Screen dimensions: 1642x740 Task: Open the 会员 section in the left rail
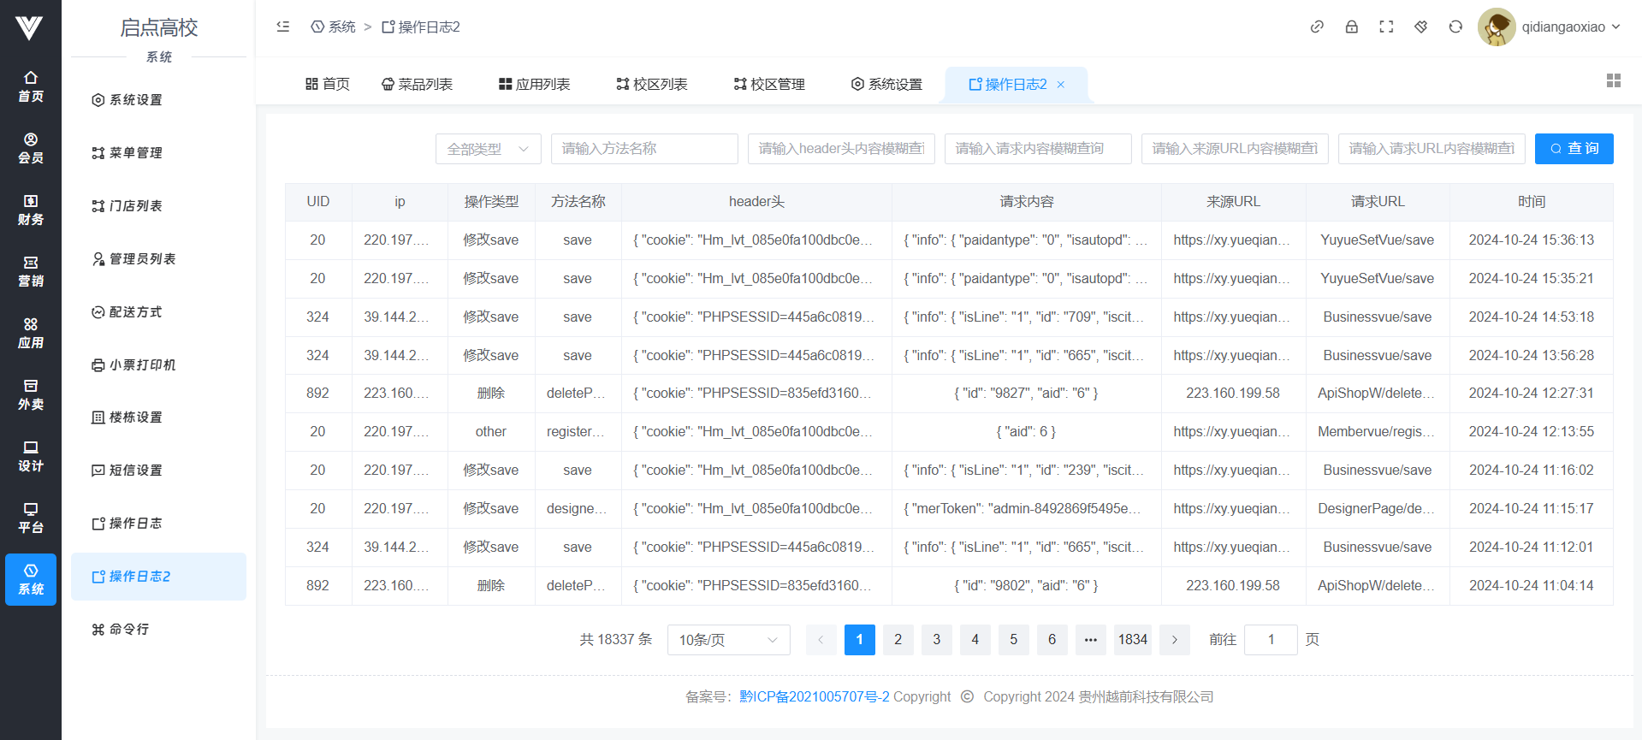pyautogui.click(x=31, y=148)
